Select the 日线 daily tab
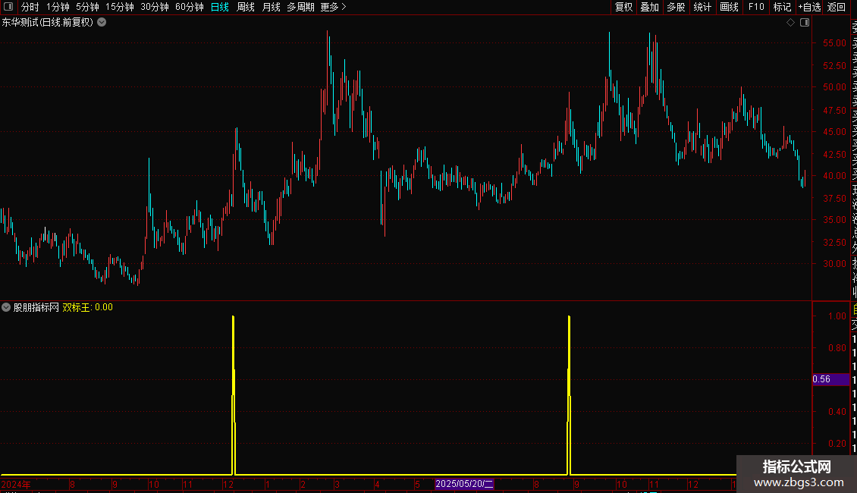This screenshot has height=493, width=857. point(220,7)
